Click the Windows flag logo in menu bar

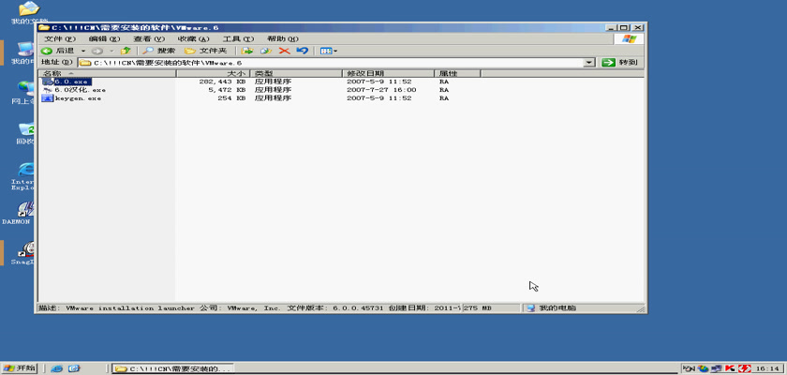click(629, 39)
